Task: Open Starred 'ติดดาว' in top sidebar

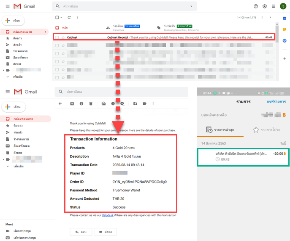Action: (x=17, y=38)
